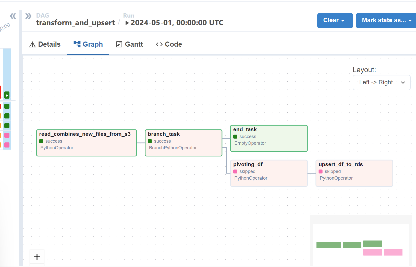Open the Clear dropdown
The height and width of the screenshot is (267, 416).
(x=335, y=20)
